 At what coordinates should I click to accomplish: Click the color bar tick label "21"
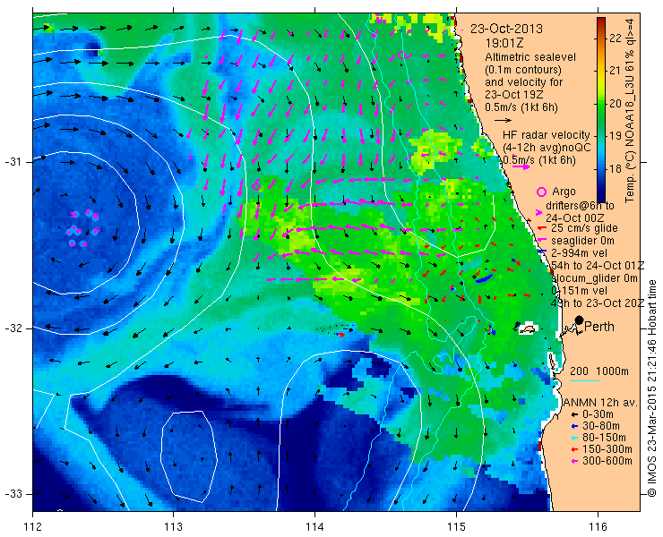tap(616, 71)
